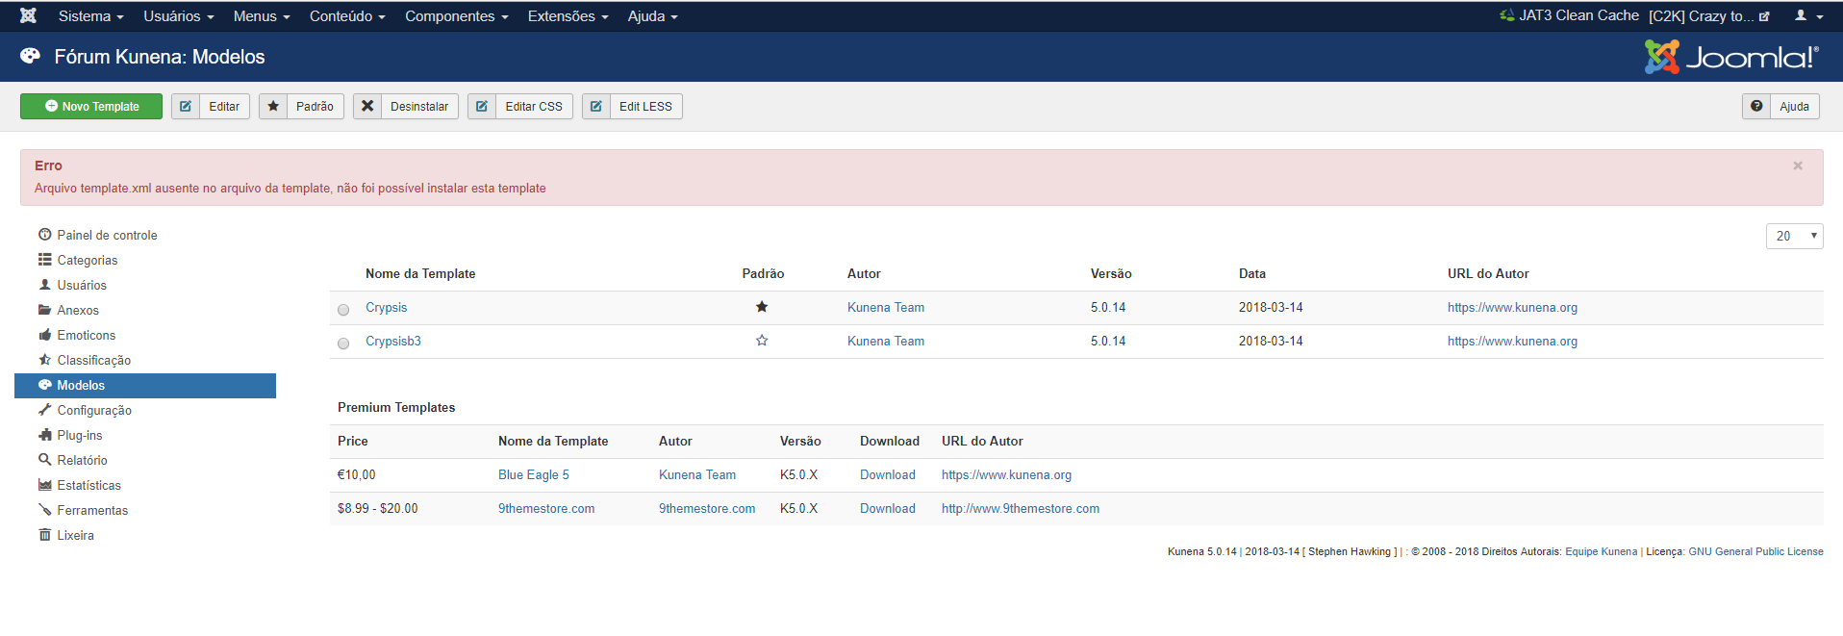This screenshot has height=636, width=1843.
Task: Open the Conteúdo menu
Action: coord(347,16)
